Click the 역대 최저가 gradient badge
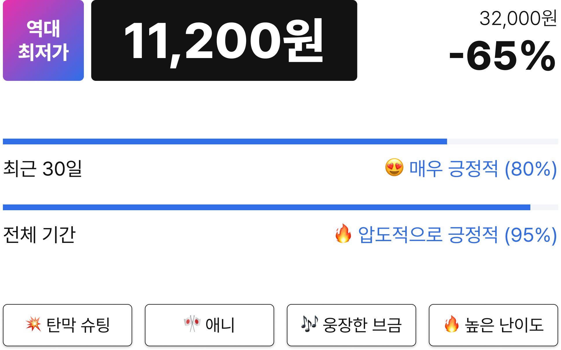 point(43,40)
